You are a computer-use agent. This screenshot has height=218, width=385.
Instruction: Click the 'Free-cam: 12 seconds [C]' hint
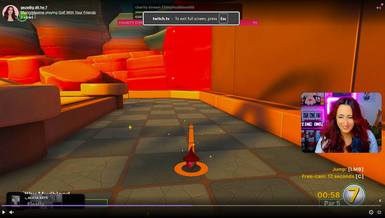[333, 176]
